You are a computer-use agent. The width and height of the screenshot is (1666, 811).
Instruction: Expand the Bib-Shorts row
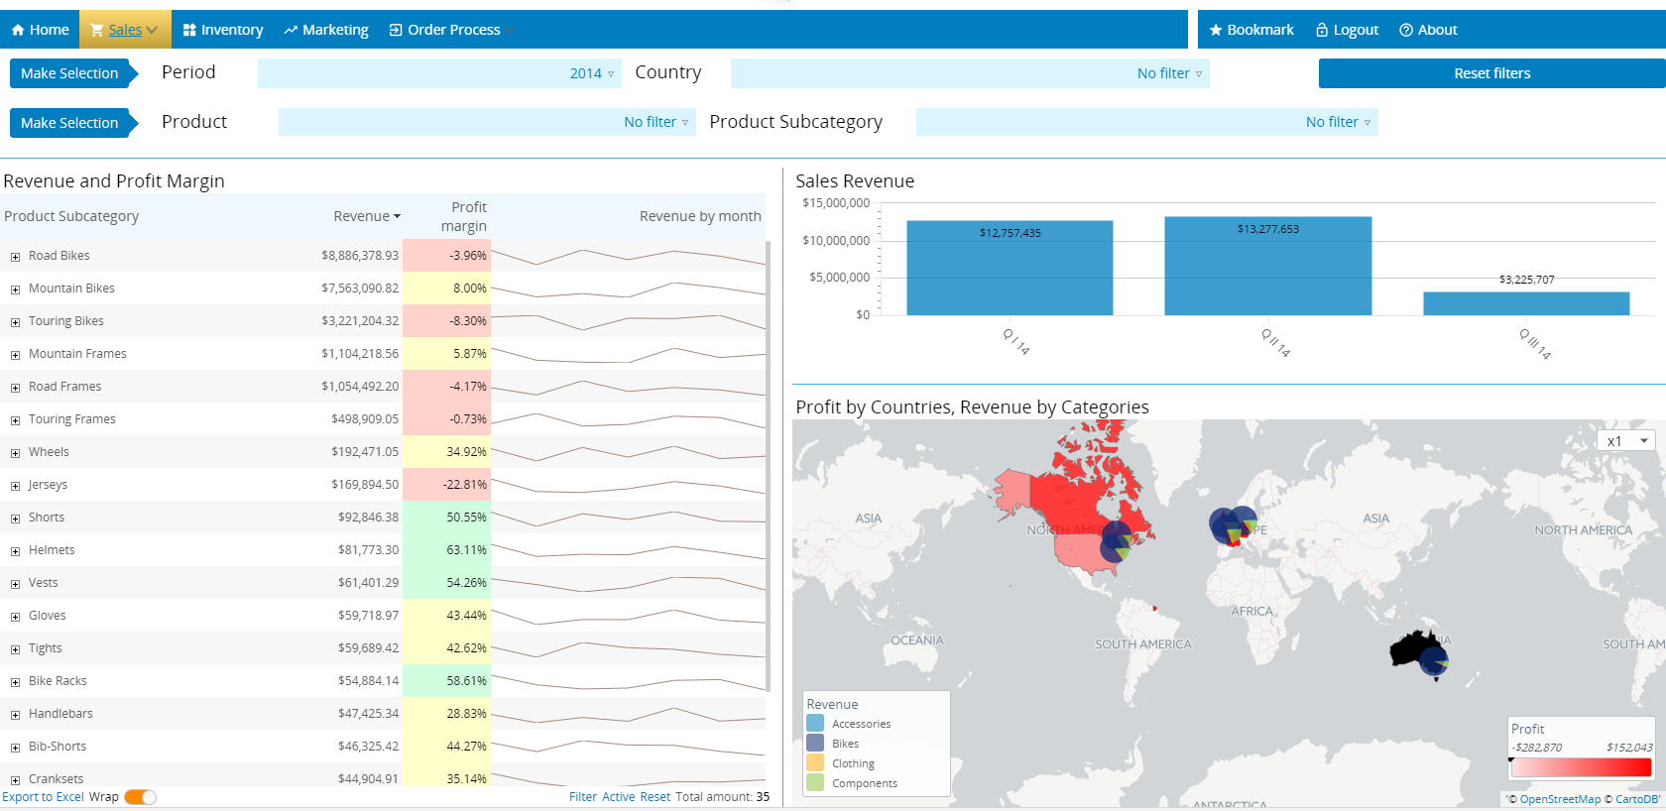point(15,748)
